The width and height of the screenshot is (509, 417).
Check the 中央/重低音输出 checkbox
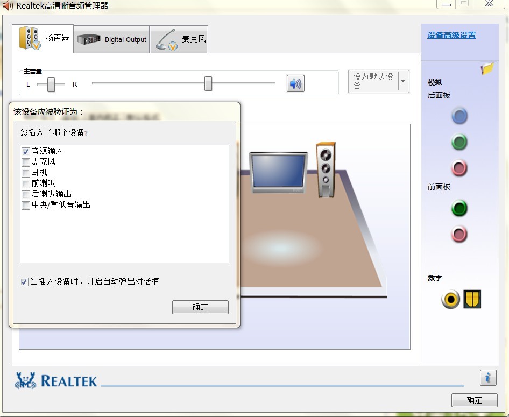click(26, 205)
